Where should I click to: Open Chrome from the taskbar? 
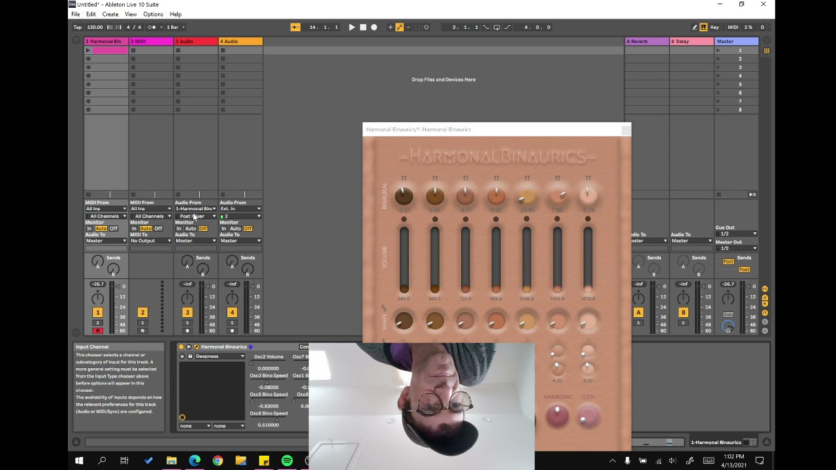217,461
